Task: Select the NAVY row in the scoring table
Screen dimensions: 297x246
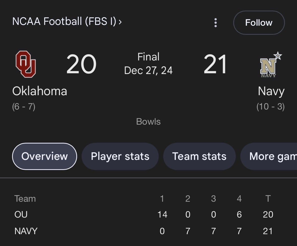Action: point(144,231)
